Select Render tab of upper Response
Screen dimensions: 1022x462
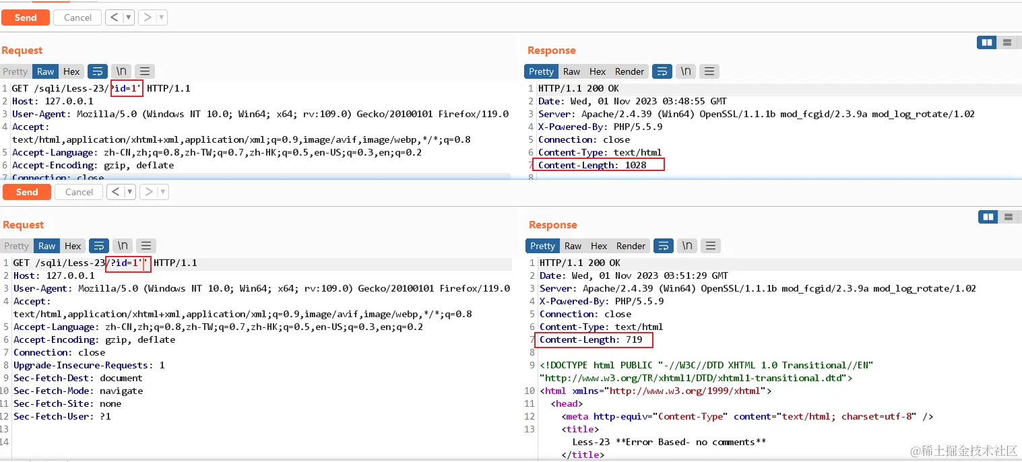pyautogui.click(x=630, y=71)
